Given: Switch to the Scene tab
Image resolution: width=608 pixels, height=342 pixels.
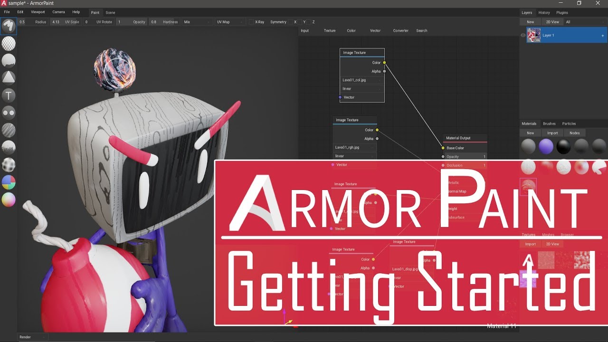Looking at the screenshot, I should [x=110, y=13].
